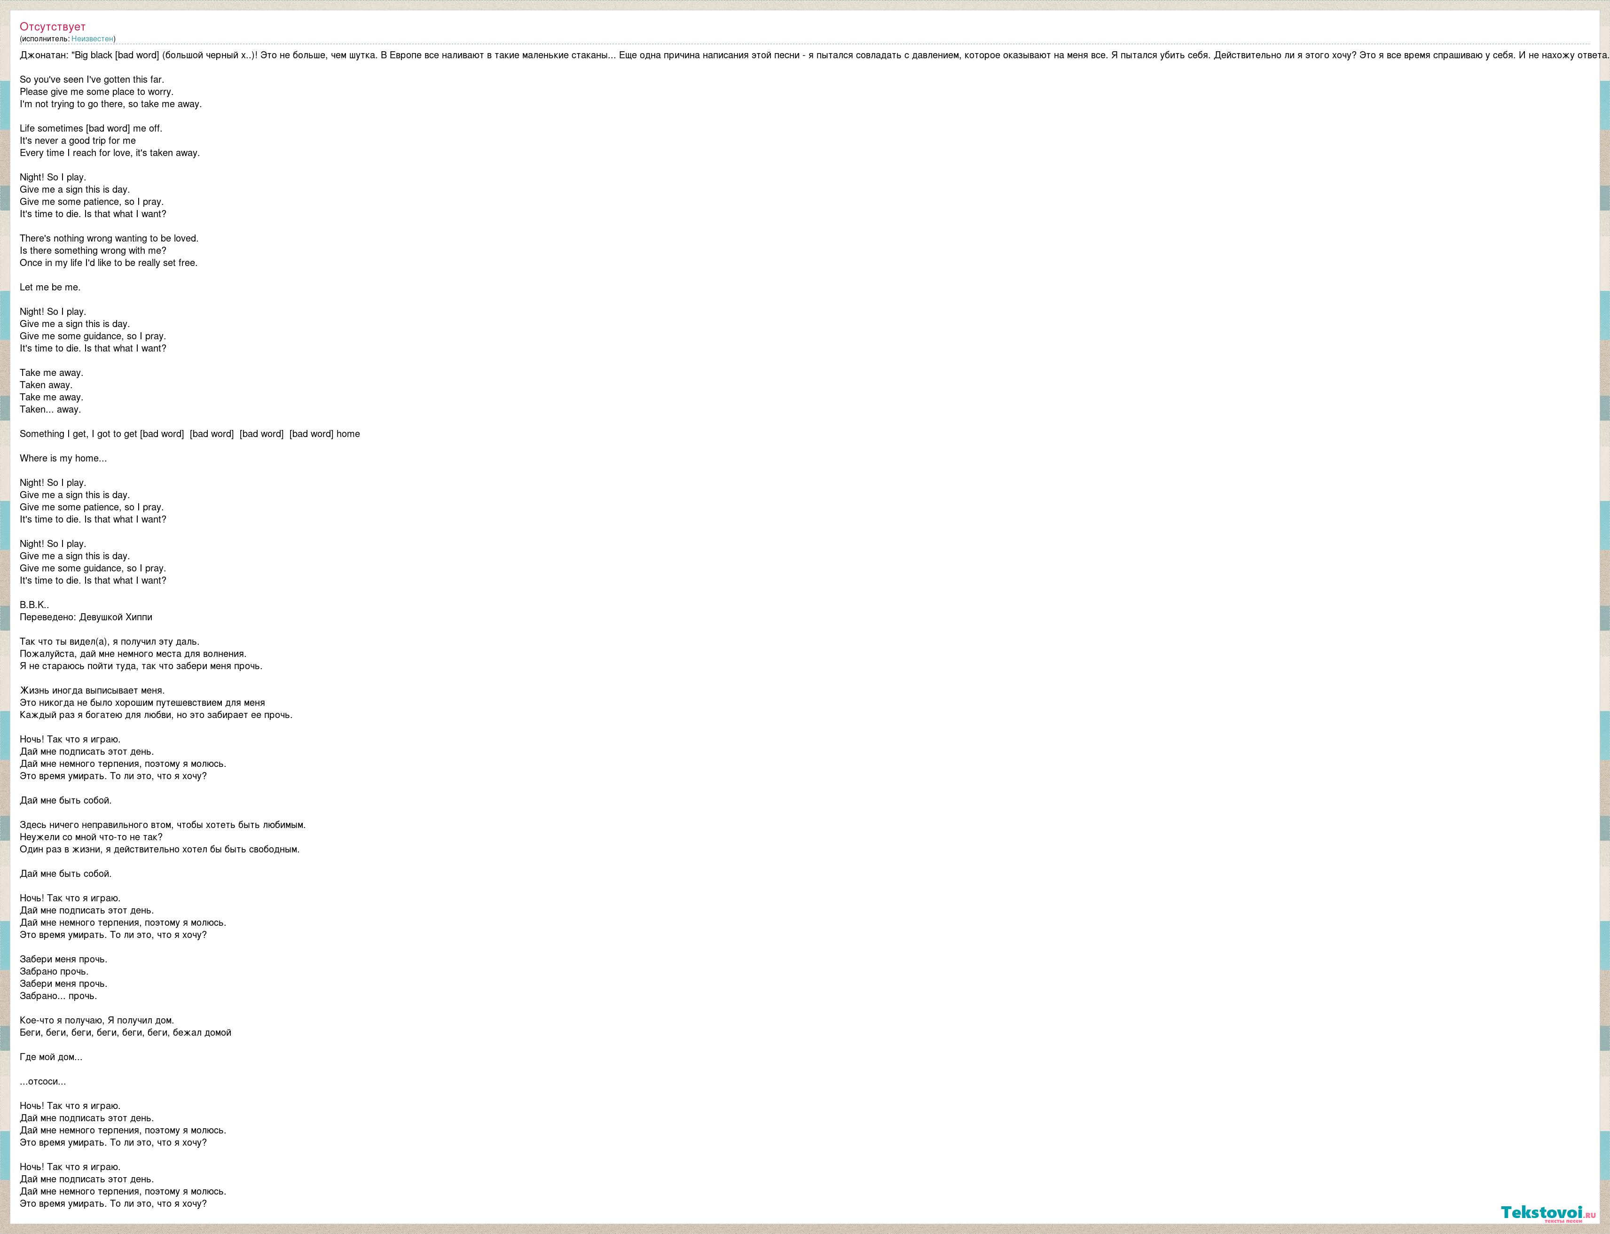
Task: Select line starting 'Каждый раз я богатею для любви'
Action: pyautogui.click(x=156, y=715)
